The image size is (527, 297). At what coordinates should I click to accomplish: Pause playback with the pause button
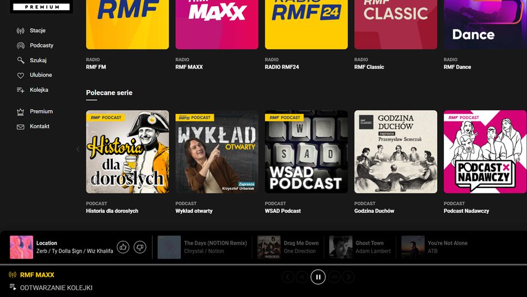click(x=318, y=277)
